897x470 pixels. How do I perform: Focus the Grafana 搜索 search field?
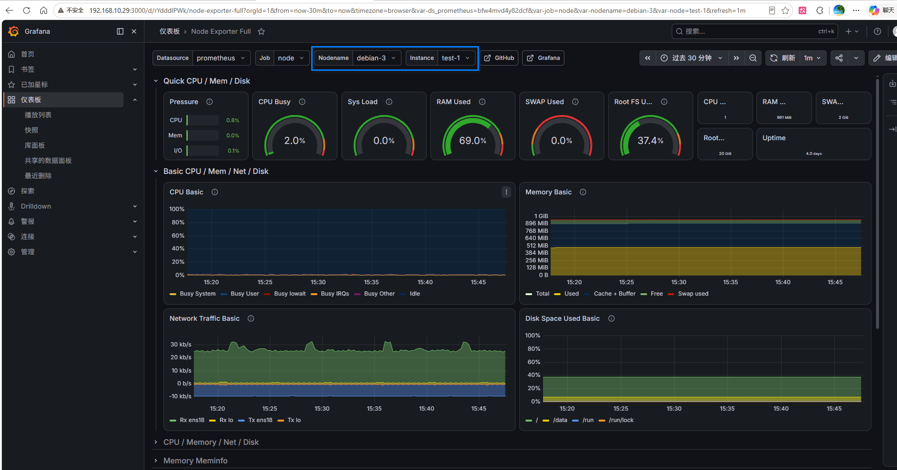click(755, 31)
